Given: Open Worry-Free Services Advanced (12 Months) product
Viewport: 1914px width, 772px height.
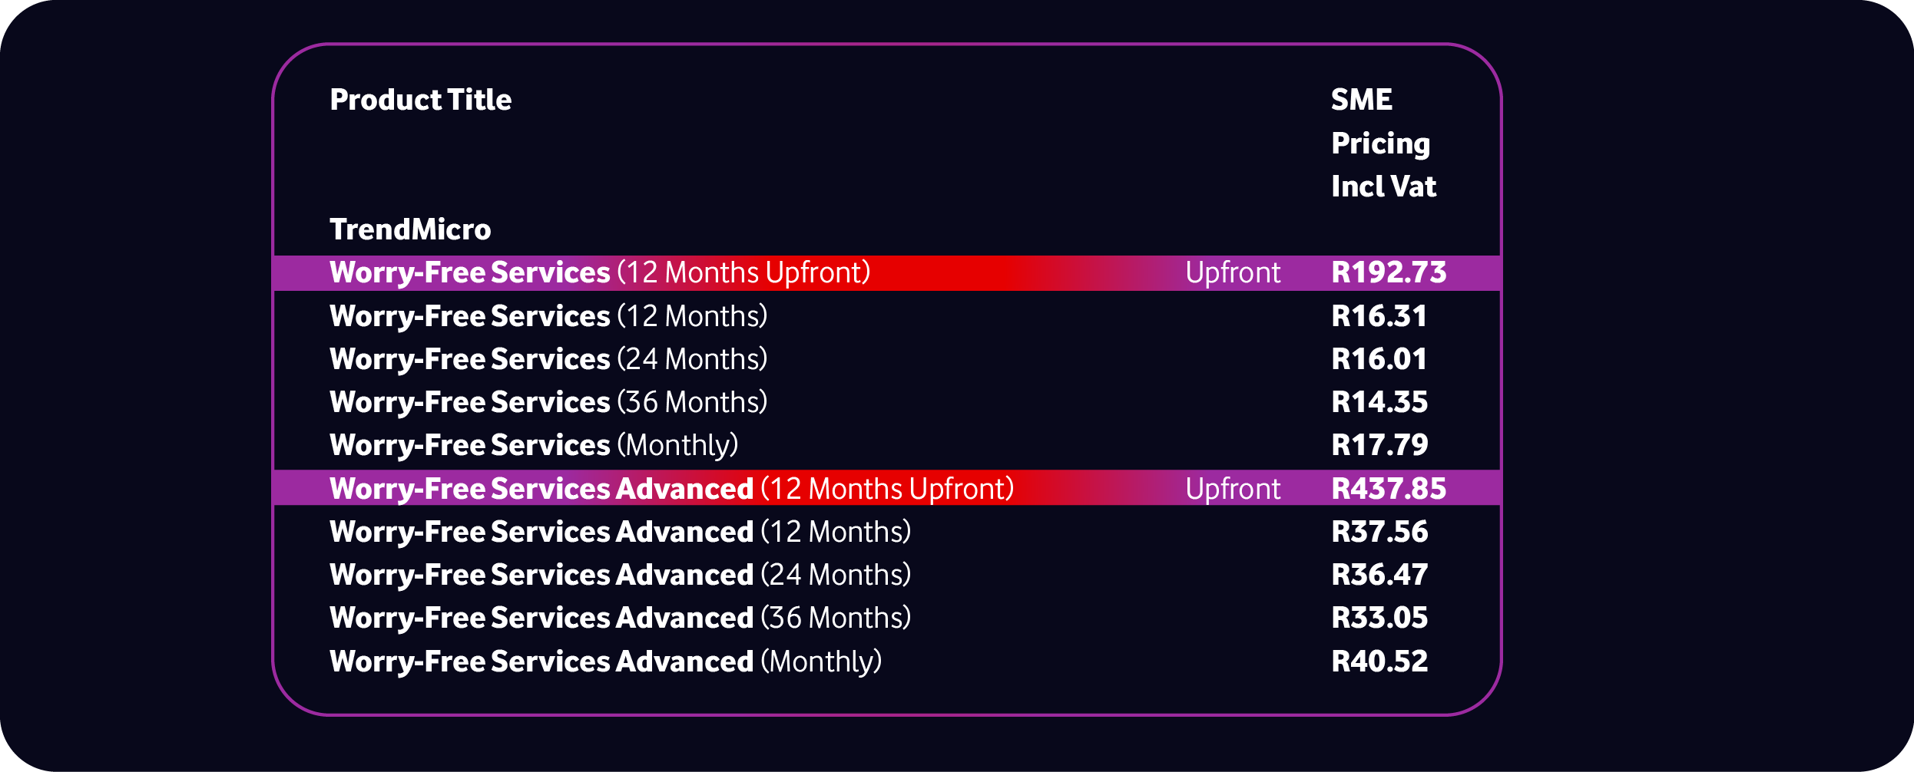Looking at the screenshot, I should coord(620,532).
